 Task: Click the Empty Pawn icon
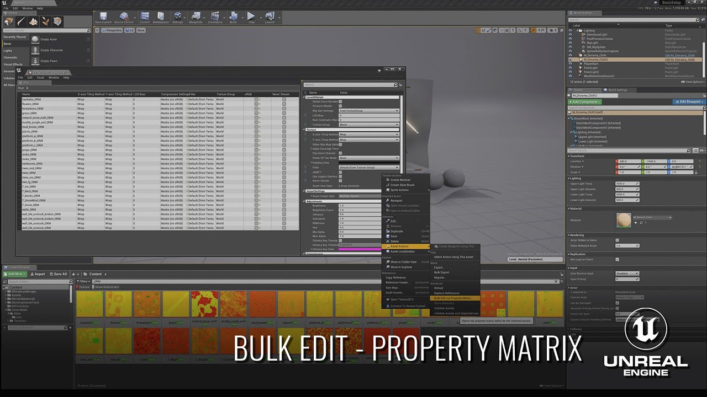35,61
